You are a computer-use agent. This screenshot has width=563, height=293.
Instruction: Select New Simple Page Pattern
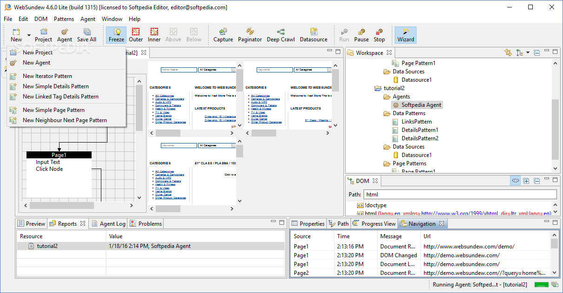point(53,110)
